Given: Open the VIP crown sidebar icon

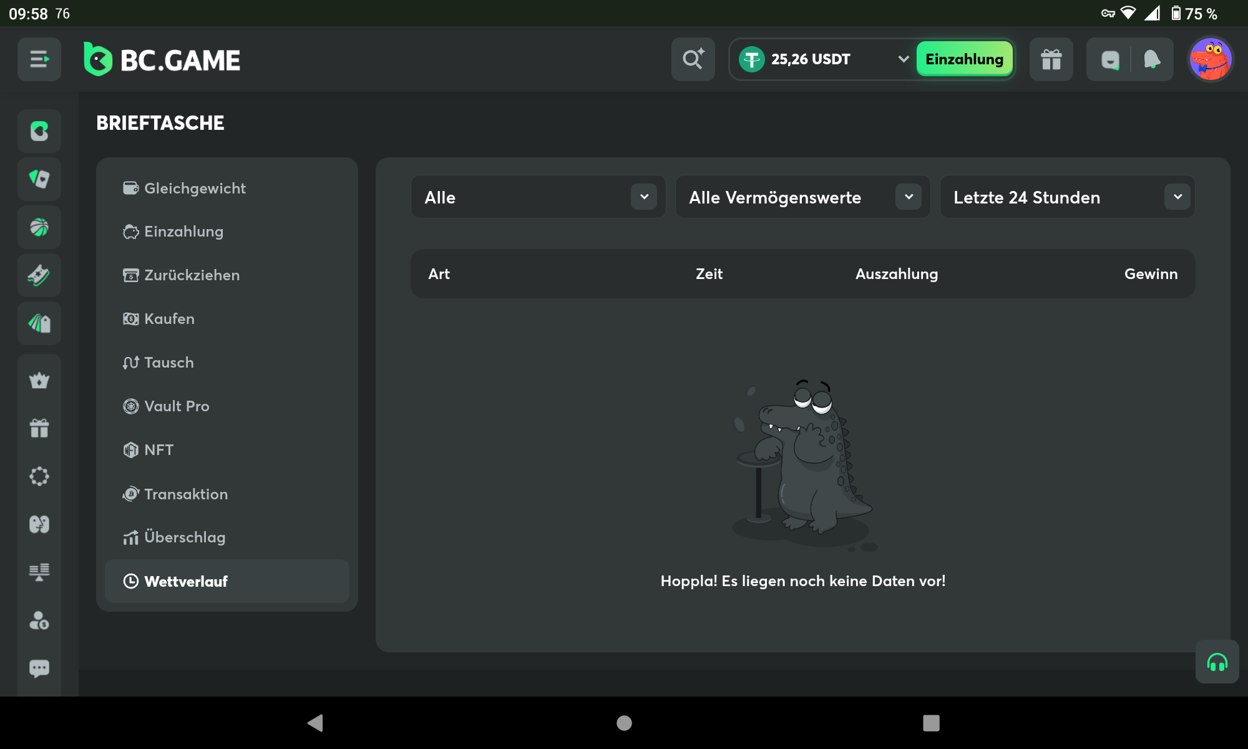Looking at the screenshot, I should coord(39,380).
